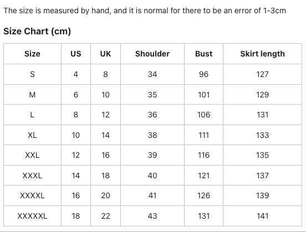306x232 pixels.
Task: Select skirt length value 141
Action: coord(262,216)
